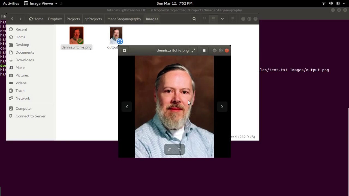Select the output file thumbnail
Viewport: 349px width, 196px height.
(116, 35)
